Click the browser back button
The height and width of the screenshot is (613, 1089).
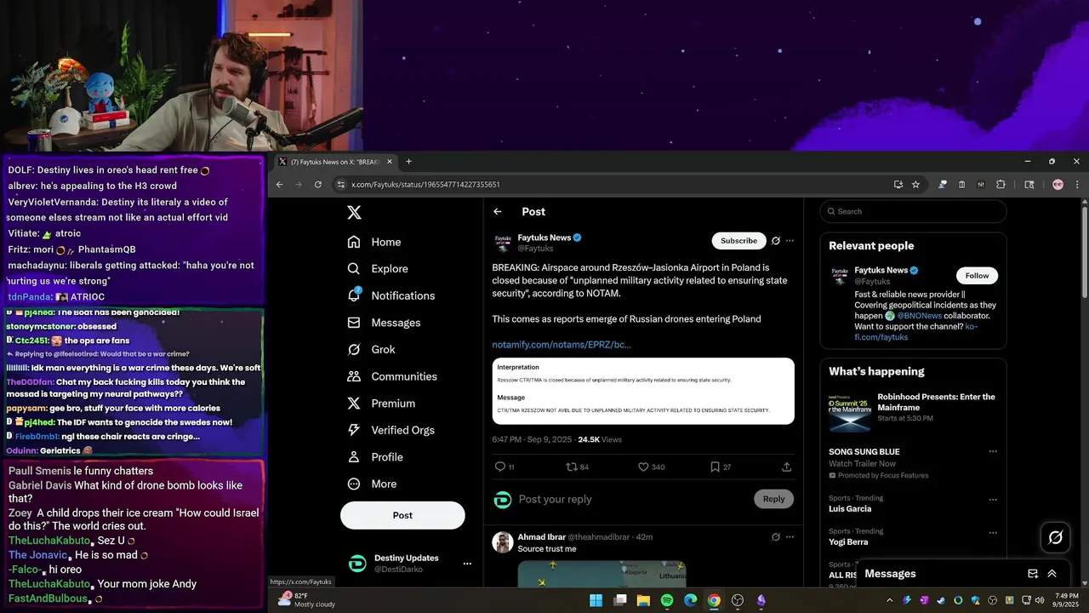pyautogui.click(x=279, y=184)
